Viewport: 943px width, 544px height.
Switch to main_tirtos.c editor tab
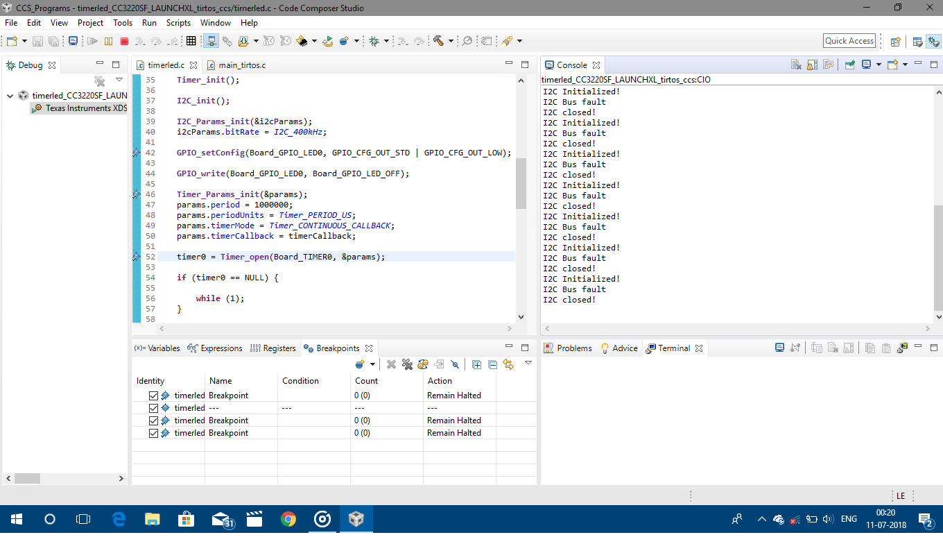pos(241,65)
